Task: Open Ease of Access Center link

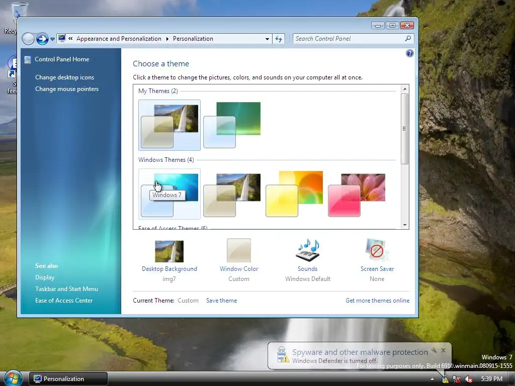Action: tap(64, 301)
